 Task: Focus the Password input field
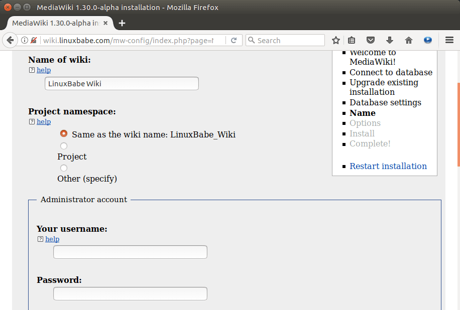click(130, 293)
